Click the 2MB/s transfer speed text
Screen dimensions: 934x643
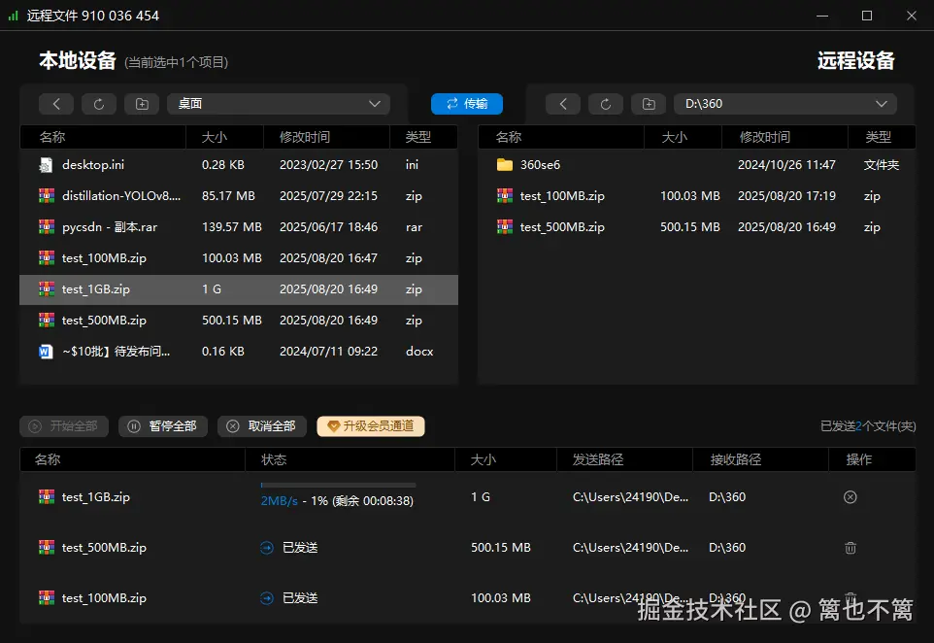pyautogui.click(x=279, y=501)
